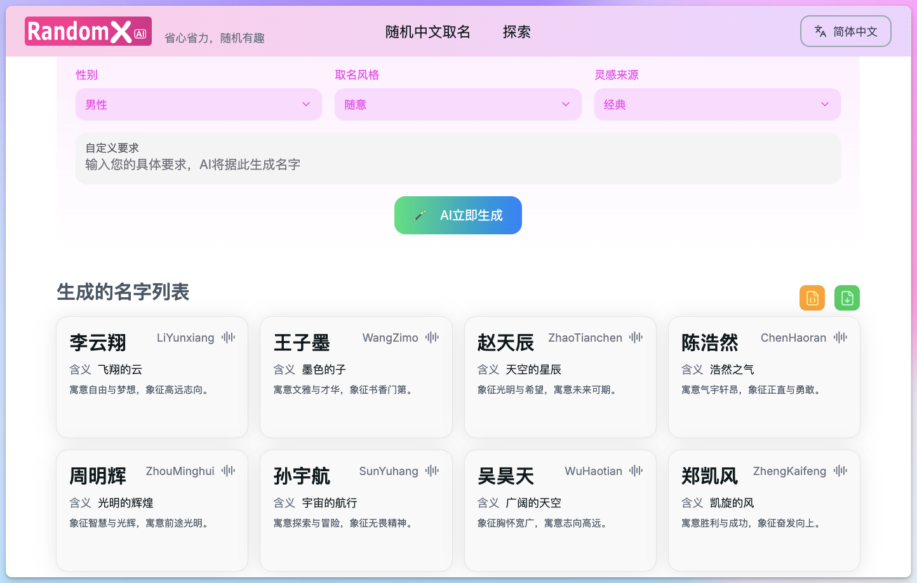Expand the 取名风格 dropdown showing 随意

point(458,104)
